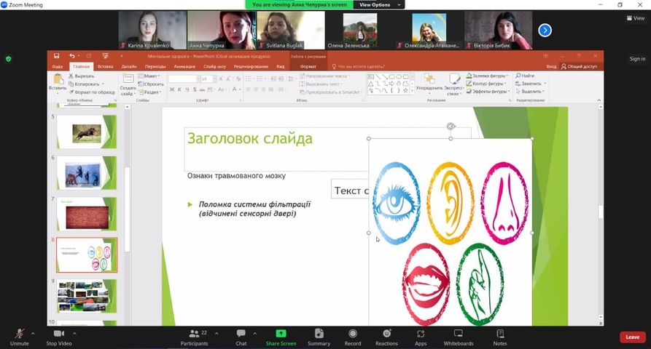Expand the View Options dropdown

(x=375, y=4)
